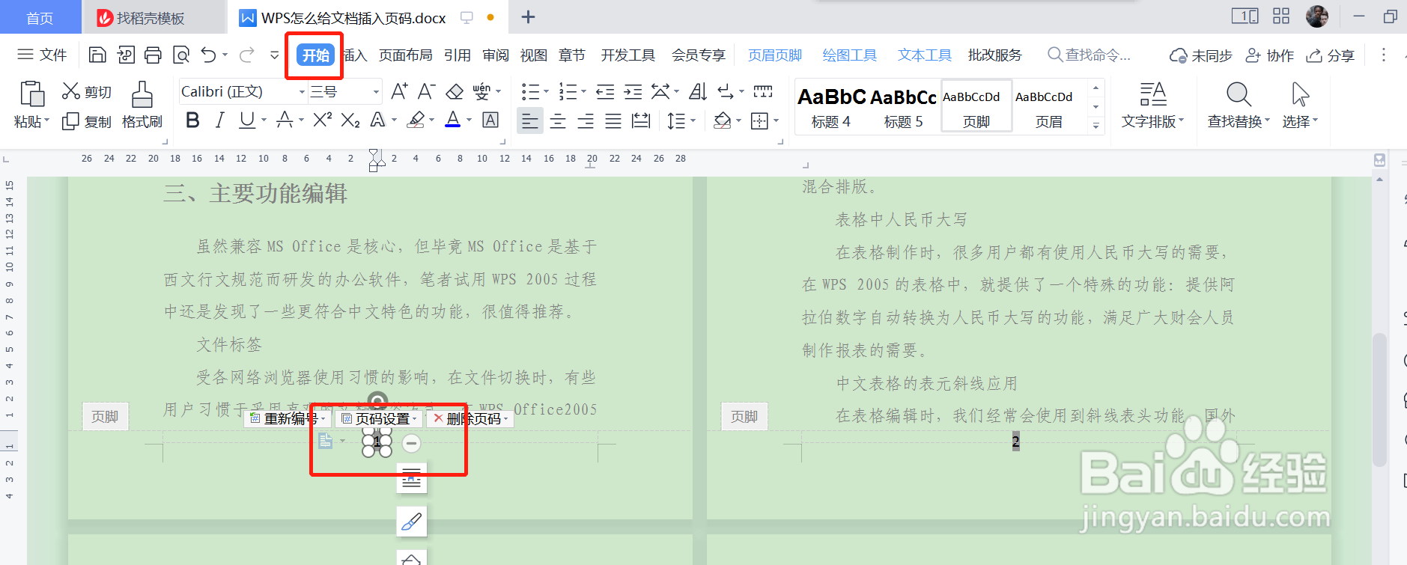Justify text alignment
Screen dimensions: 1407x565
(613, 120)
